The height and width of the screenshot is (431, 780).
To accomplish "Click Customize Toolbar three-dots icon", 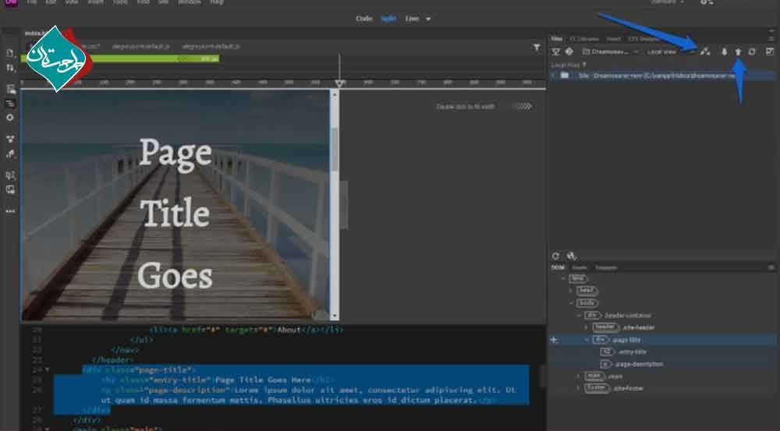I will (10, 211).
